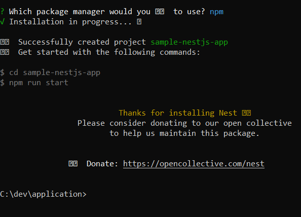The height and width of the screenshot is (217, 301).
Task: Click the cd sample-nestjs-app command line
Action: 50,73
